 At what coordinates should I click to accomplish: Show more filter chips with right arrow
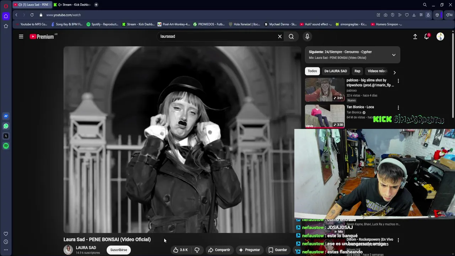pyautogui.click(x=394, y=72)
